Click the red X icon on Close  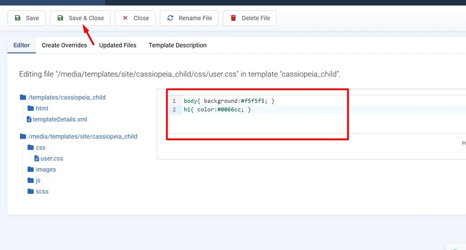tap(125, 18)
